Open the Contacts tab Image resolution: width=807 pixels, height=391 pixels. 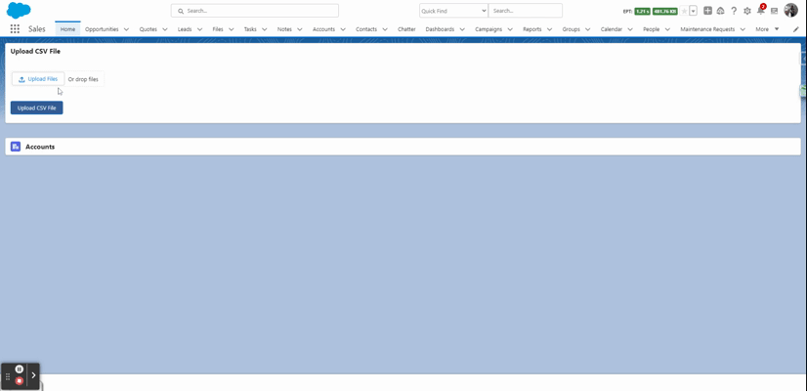pyautogui.click(x=366, y=29)
